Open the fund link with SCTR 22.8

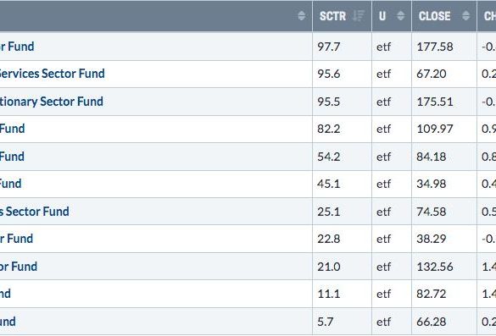pos(16,239)
